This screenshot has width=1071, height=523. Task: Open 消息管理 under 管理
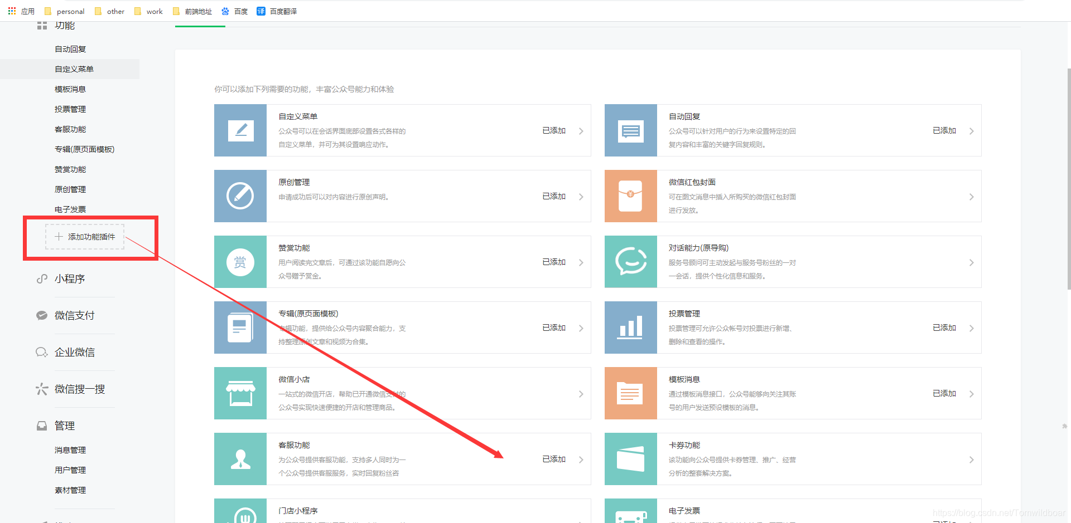(70, 450)
